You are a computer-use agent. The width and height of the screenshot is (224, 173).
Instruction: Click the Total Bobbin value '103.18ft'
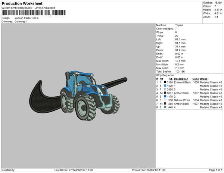tap(180, 72)
